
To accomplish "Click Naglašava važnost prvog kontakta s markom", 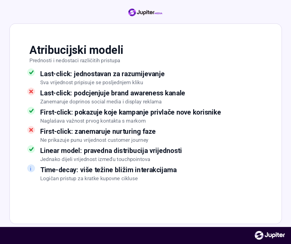I will (93, 121).
